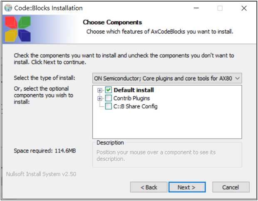Viewport: 258px width, 201px height.
Task: Select the C::B Share Config label
Action: tap(135, 106)
